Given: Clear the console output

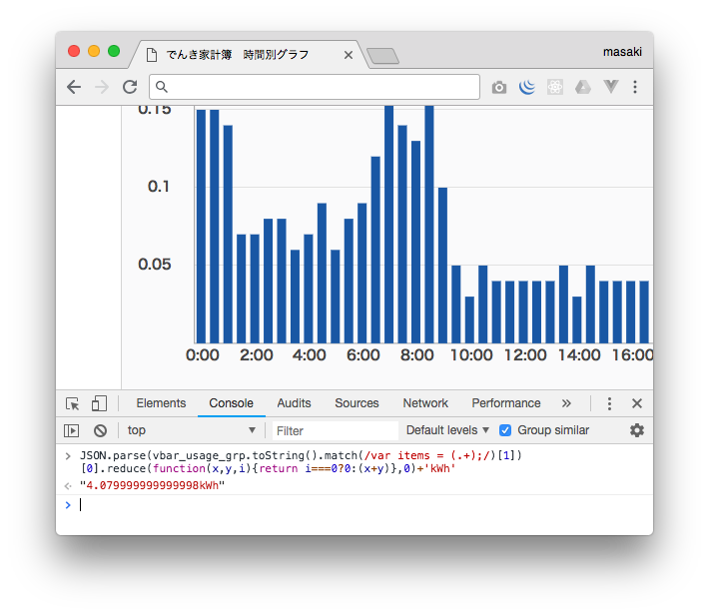Looking at the screenshot, I should tap(101, 430).
